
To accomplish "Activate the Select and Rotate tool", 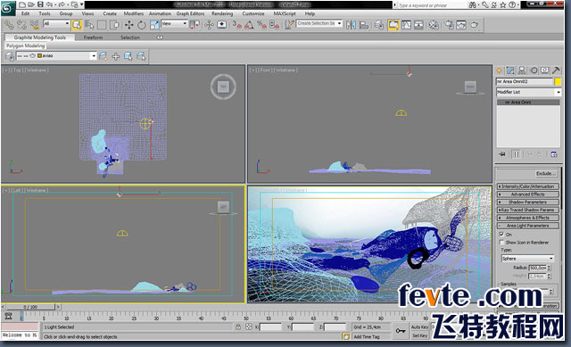I will (x=142, y=25).
